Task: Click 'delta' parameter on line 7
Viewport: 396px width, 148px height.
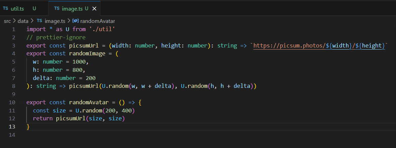Action: (x=41, y=78)
